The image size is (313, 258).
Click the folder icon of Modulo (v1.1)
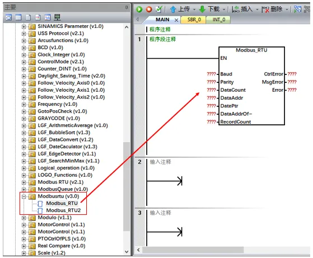pos(32,218)
